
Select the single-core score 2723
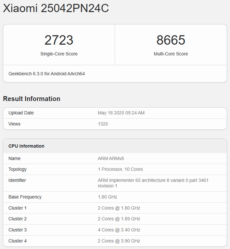click(59, 40)
